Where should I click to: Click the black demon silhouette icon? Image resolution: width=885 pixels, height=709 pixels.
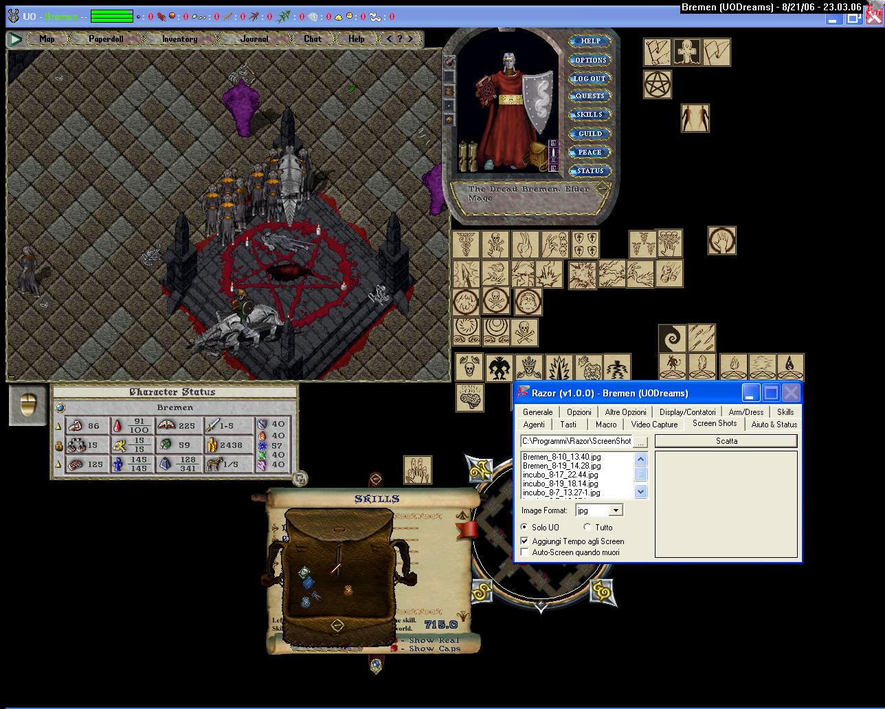500,368
